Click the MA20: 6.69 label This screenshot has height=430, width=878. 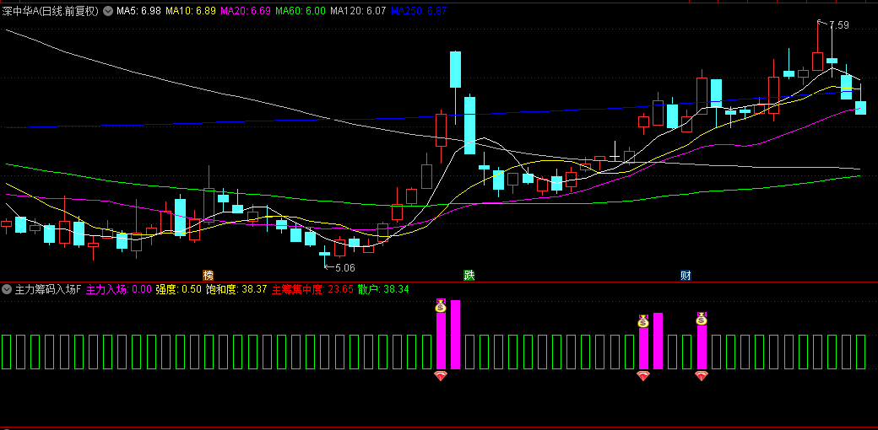(246, 11)
